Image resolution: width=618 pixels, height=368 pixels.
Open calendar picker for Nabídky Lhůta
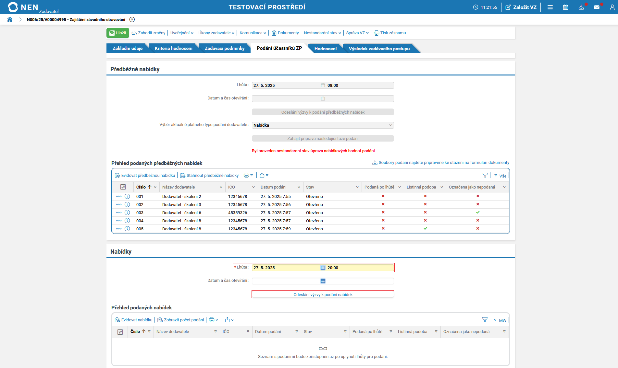click(323, 268)
